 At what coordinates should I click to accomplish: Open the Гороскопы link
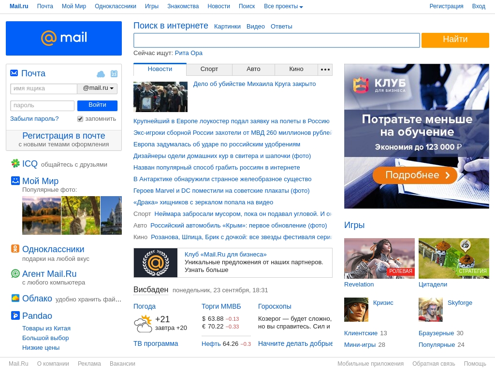pyautogui.click(x=275, y=306)
